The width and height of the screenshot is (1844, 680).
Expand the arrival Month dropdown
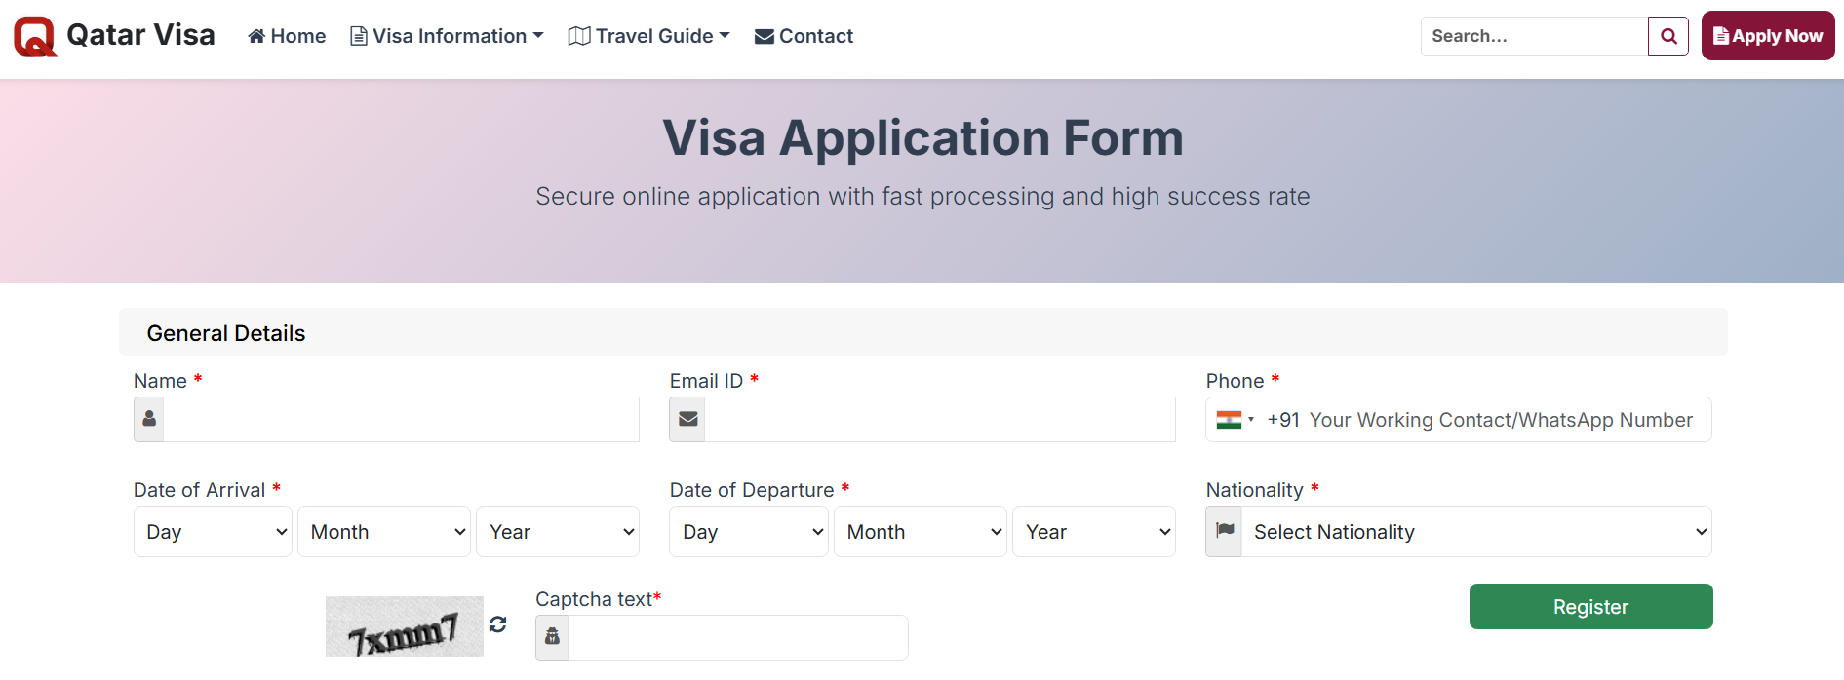(x=384, y=532)
